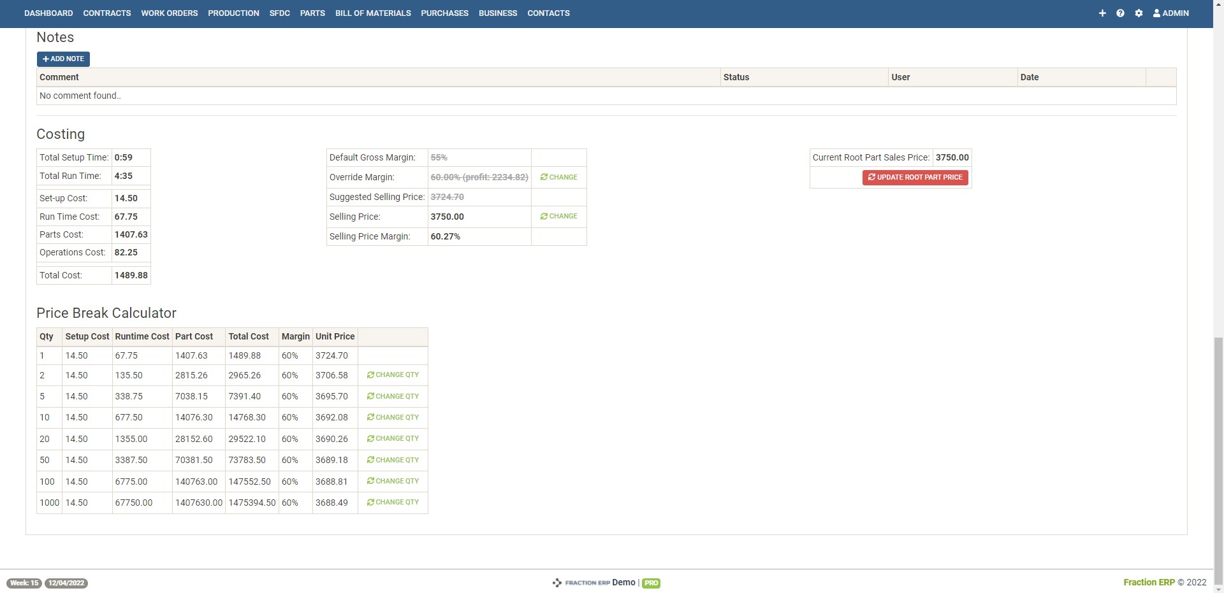Click Add Note button

[63, 59]
